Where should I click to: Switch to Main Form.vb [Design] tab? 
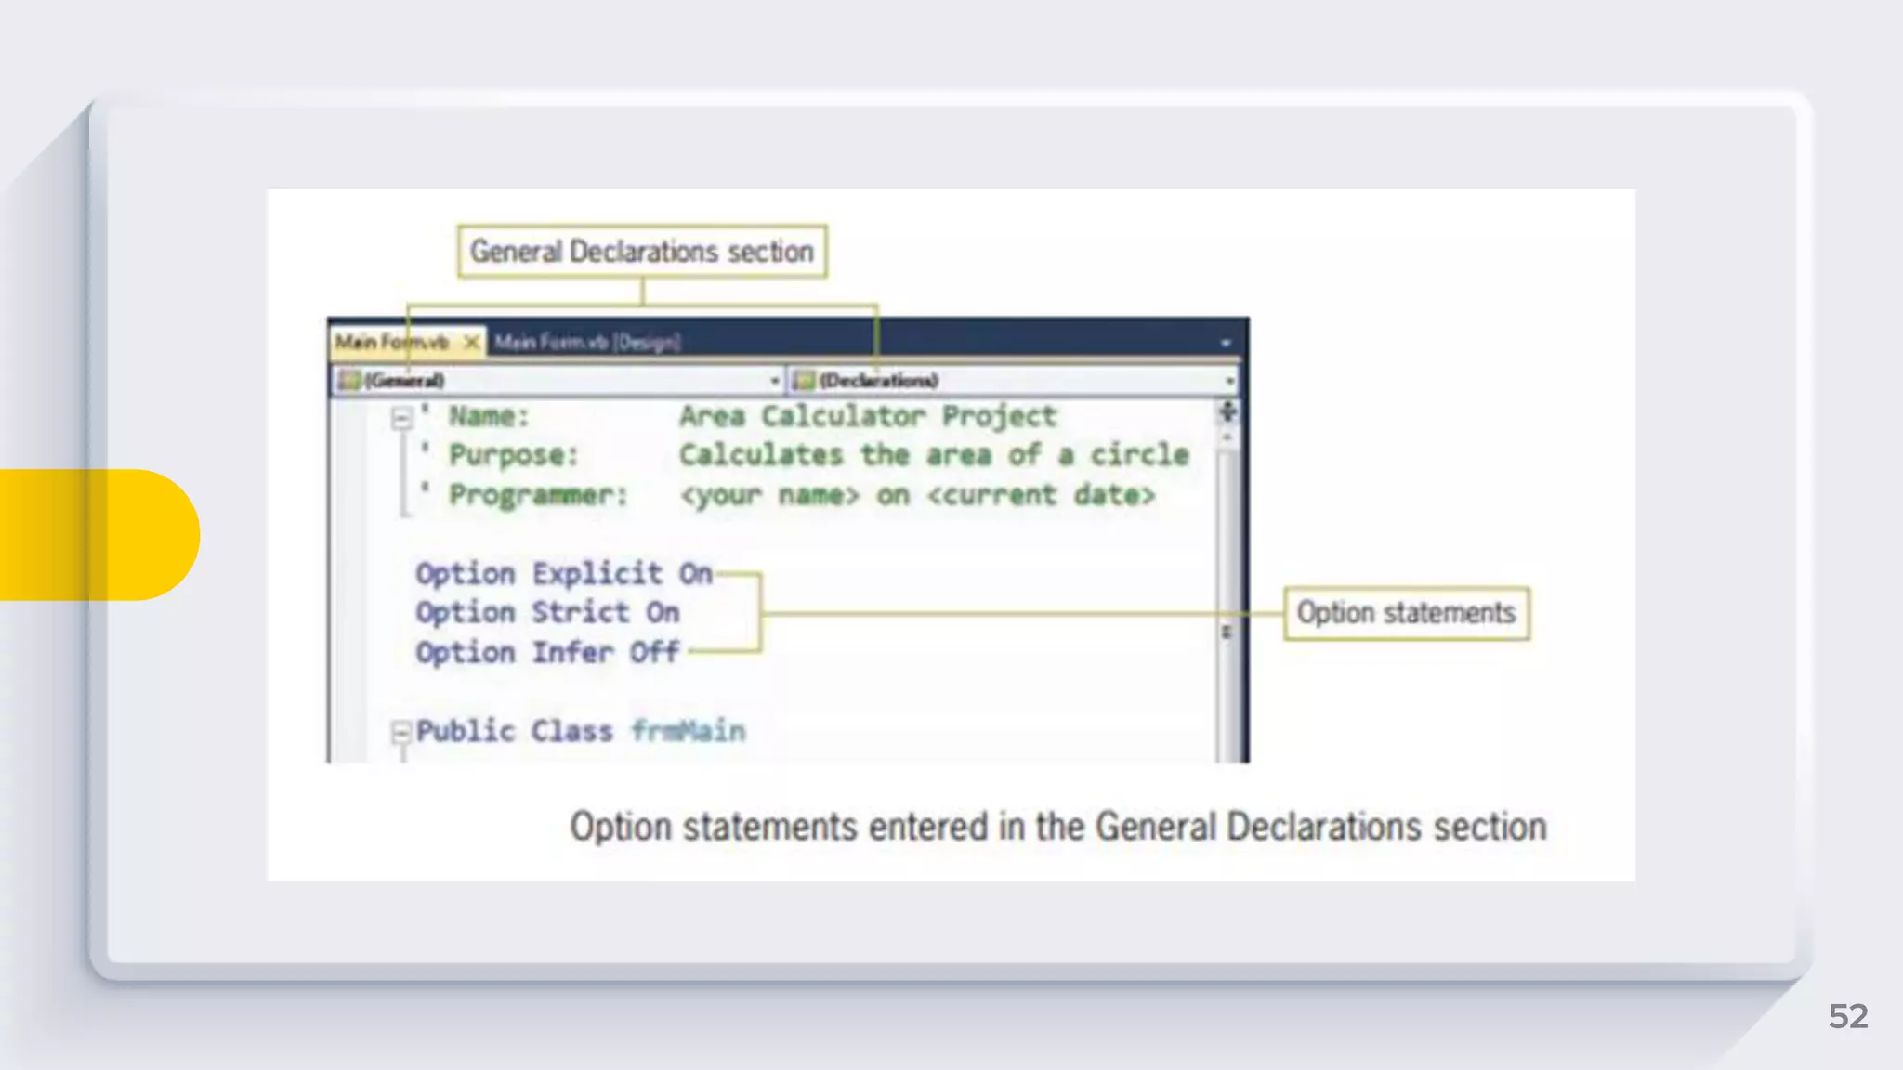click(x=587, y=343)
